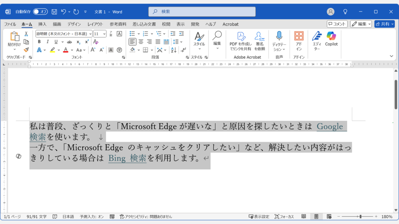Open the ファイル menu
Screen dimensions: 399x224
[x=10, y=24]
